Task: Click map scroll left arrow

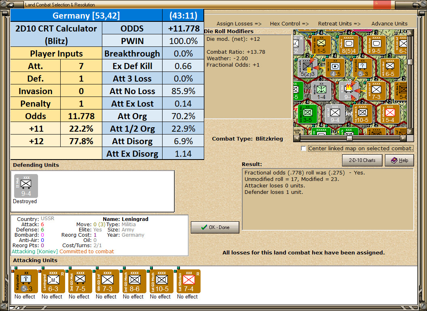Action: [x=297, y=138]
